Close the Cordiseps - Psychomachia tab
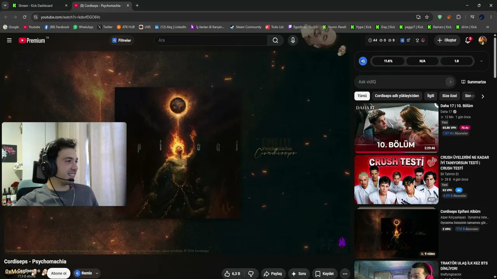497x279 pixels. (x=128, y=5)
